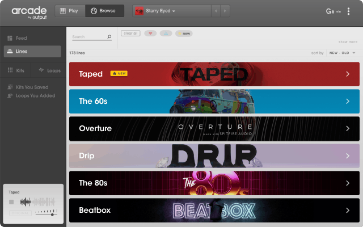Open Kits You Saved
The width and height of the screenshot is (363, 227).
pyautogui.click(x=28, y=87)
